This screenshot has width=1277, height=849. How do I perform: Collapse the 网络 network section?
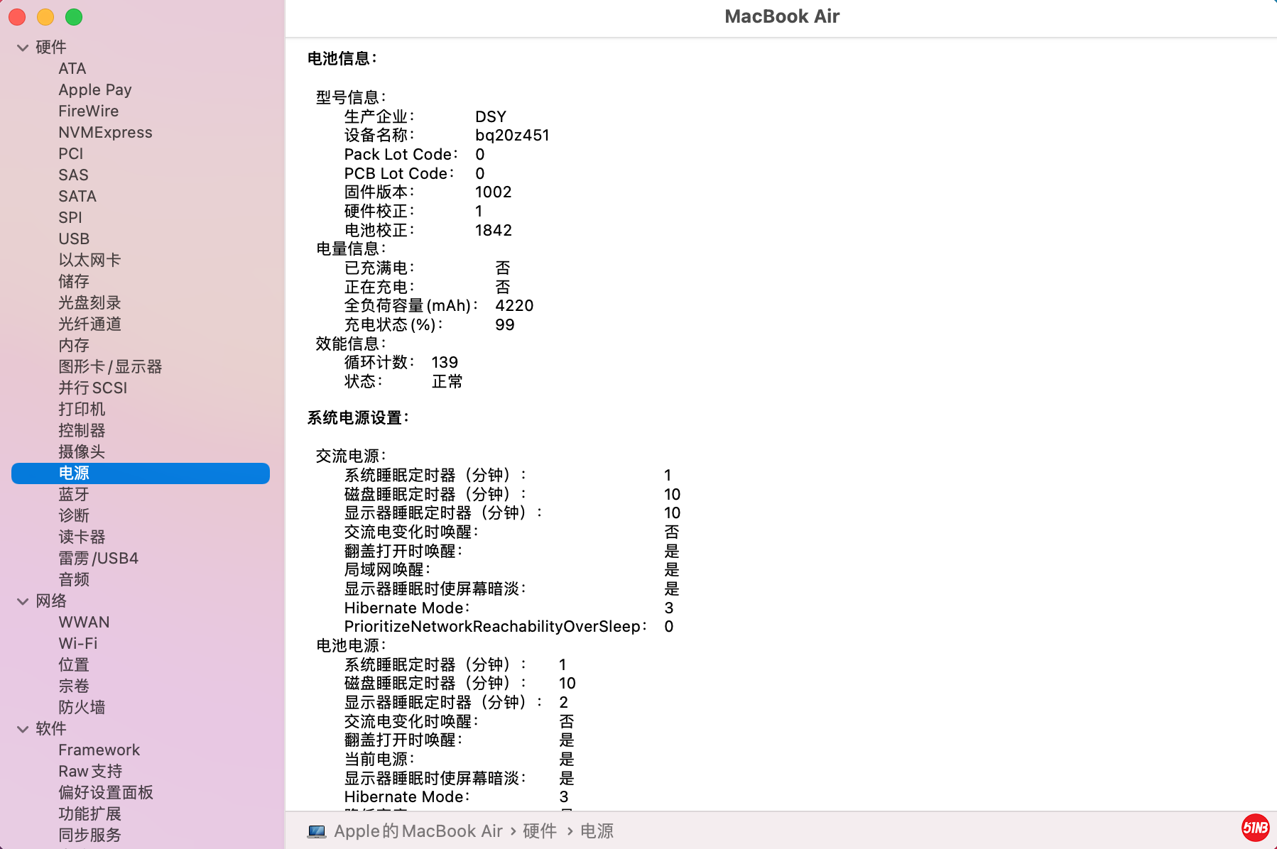pyautogui.click(x=23, y=601)
